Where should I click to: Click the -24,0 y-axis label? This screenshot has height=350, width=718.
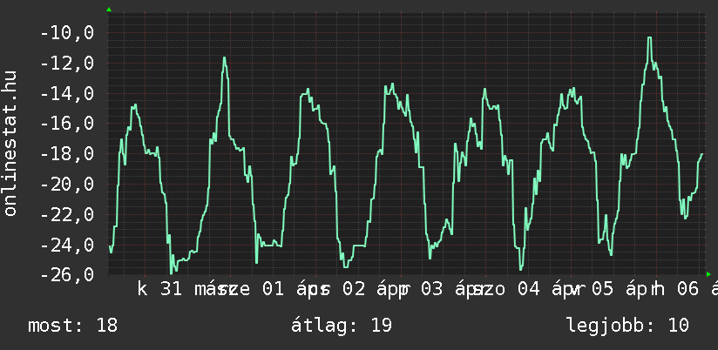pos(67,245)
